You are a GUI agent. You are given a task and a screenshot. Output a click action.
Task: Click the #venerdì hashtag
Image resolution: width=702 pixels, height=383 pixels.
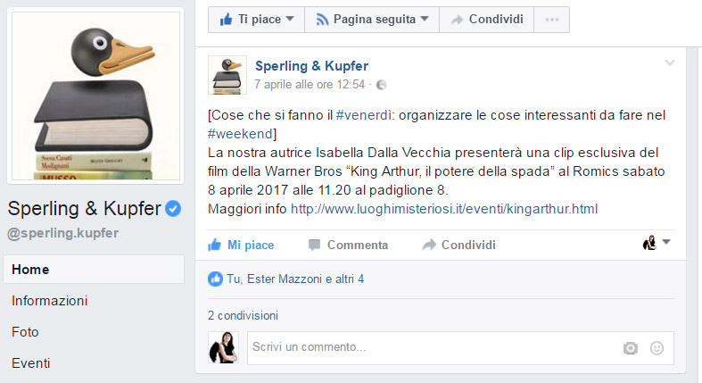tap(364, 115)
